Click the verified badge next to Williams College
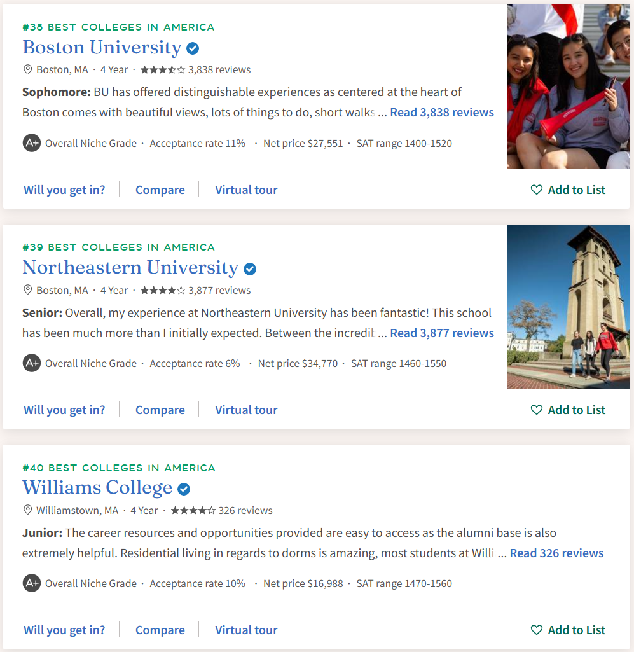The height and width of the screenshot is (652, 634). [x=184, y=489]
